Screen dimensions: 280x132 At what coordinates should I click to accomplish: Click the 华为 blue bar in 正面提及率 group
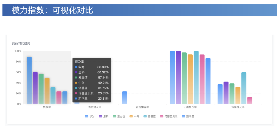point(172,78)
